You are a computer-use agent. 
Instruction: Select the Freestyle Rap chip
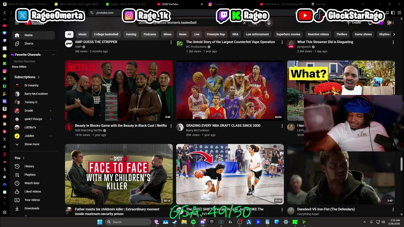pos(216,34)
